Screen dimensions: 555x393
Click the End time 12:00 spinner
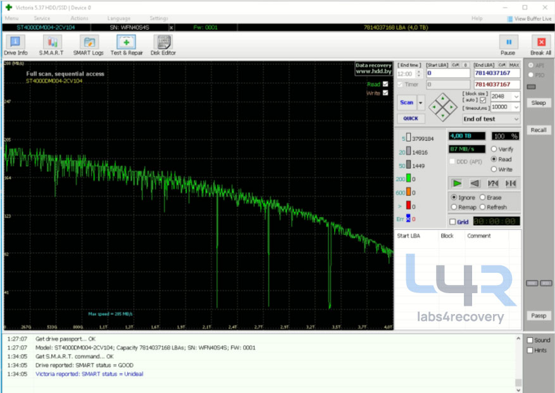point(419,74)
